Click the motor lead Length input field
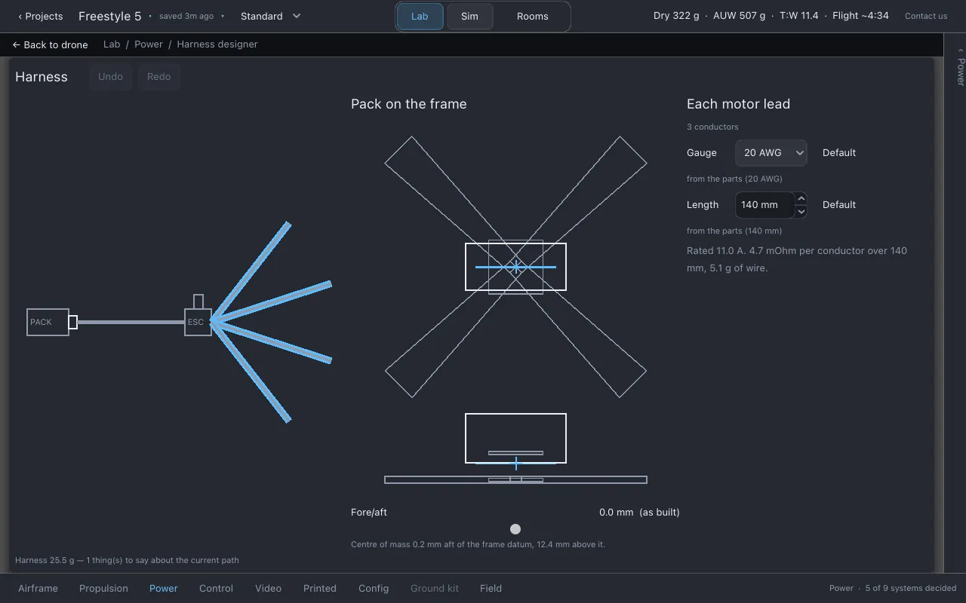Viewport: 966px width, 603px height. click(764, 205)
